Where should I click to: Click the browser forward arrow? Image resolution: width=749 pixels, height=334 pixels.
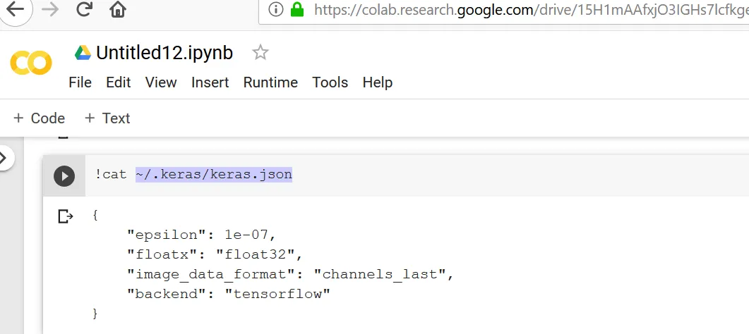(50, 9)
